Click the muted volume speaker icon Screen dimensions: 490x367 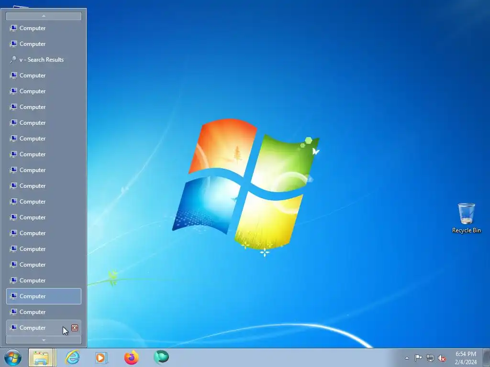[442, 358]
